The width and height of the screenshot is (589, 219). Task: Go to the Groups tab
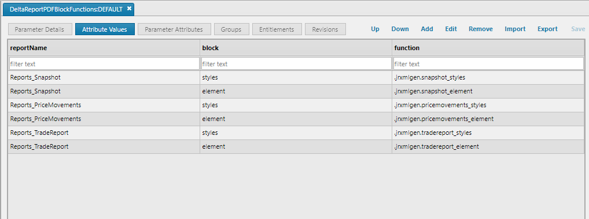point(231,29)
